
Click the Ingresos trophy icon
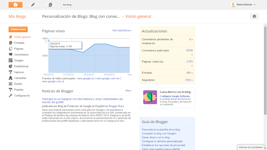click(11, 72)
